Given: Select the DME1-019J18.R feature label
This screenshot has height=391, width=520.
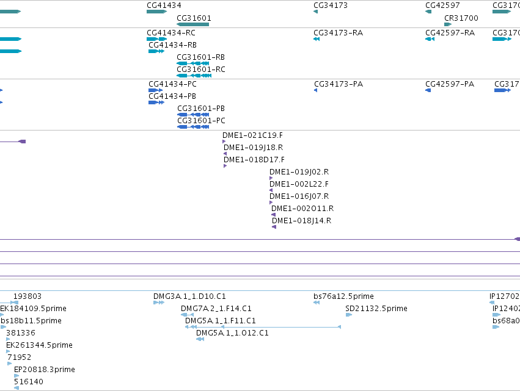Looking at the screenshot, I should point(253,148).
